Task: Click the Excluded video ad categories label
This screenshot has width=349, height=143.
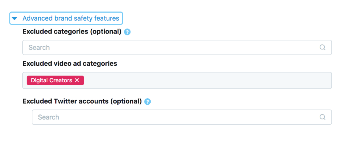Action: pyautogui.click(x=70, y=64)
